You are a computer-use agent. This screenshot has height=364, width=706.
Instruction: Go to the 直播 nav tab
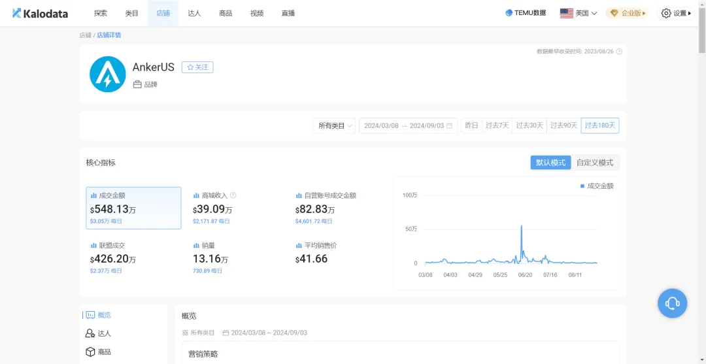point(288,14)
